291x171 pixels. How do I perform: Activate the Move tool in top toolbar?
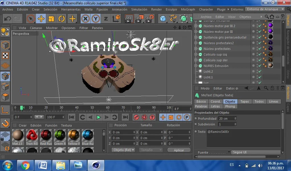pos(41,19)
